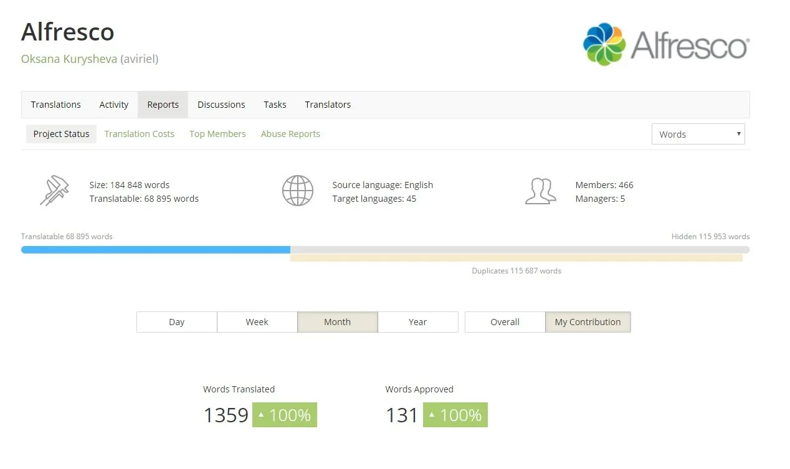Expand the Words dropdown
The width and height of the screenshot is (790, 469).
(x=698, y=134)
